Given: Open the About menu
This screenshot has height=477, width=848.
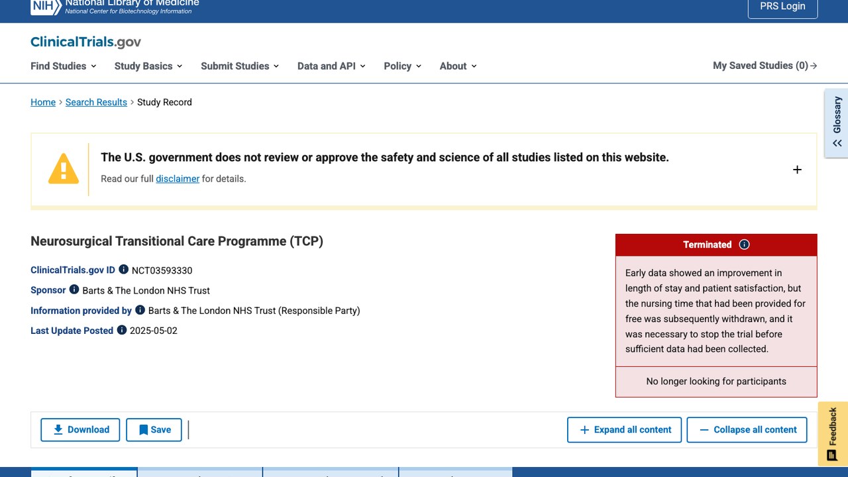Looking at the screenshot, I should (458, 66).
